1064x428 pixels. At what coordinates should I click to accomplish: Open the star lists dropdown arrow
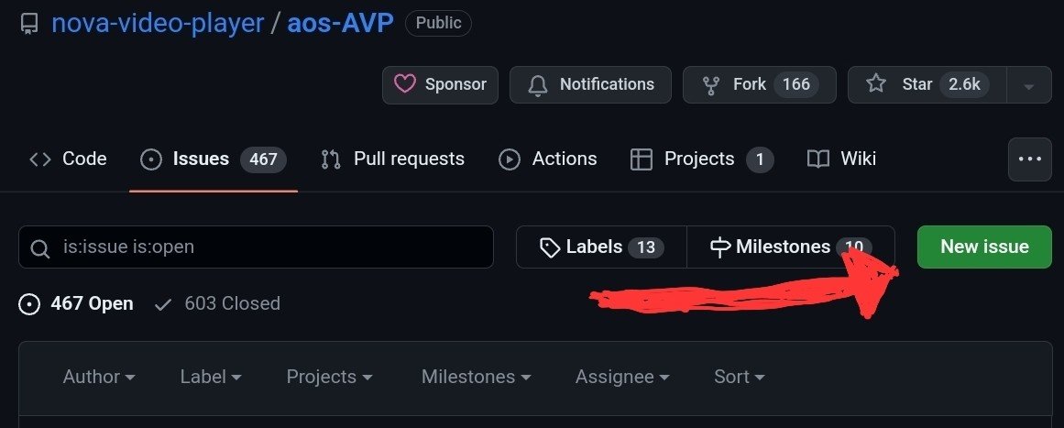[1029, 85]
